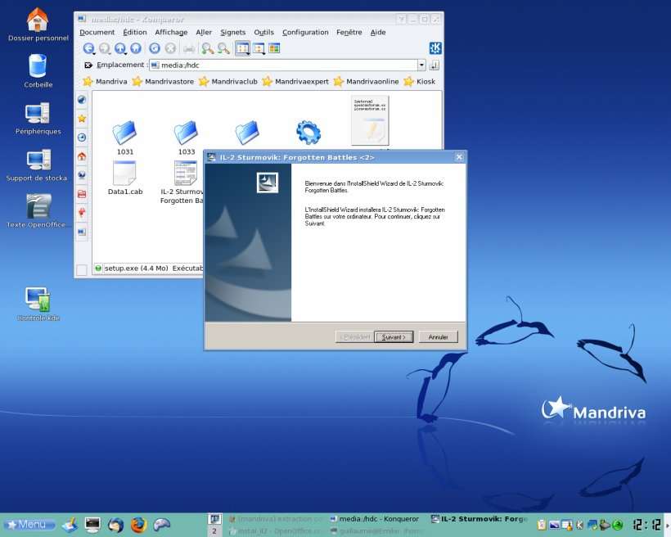Click the Up directory arrow in Konqueror
This screenshot has height=537, width=671.
[120, 48]
